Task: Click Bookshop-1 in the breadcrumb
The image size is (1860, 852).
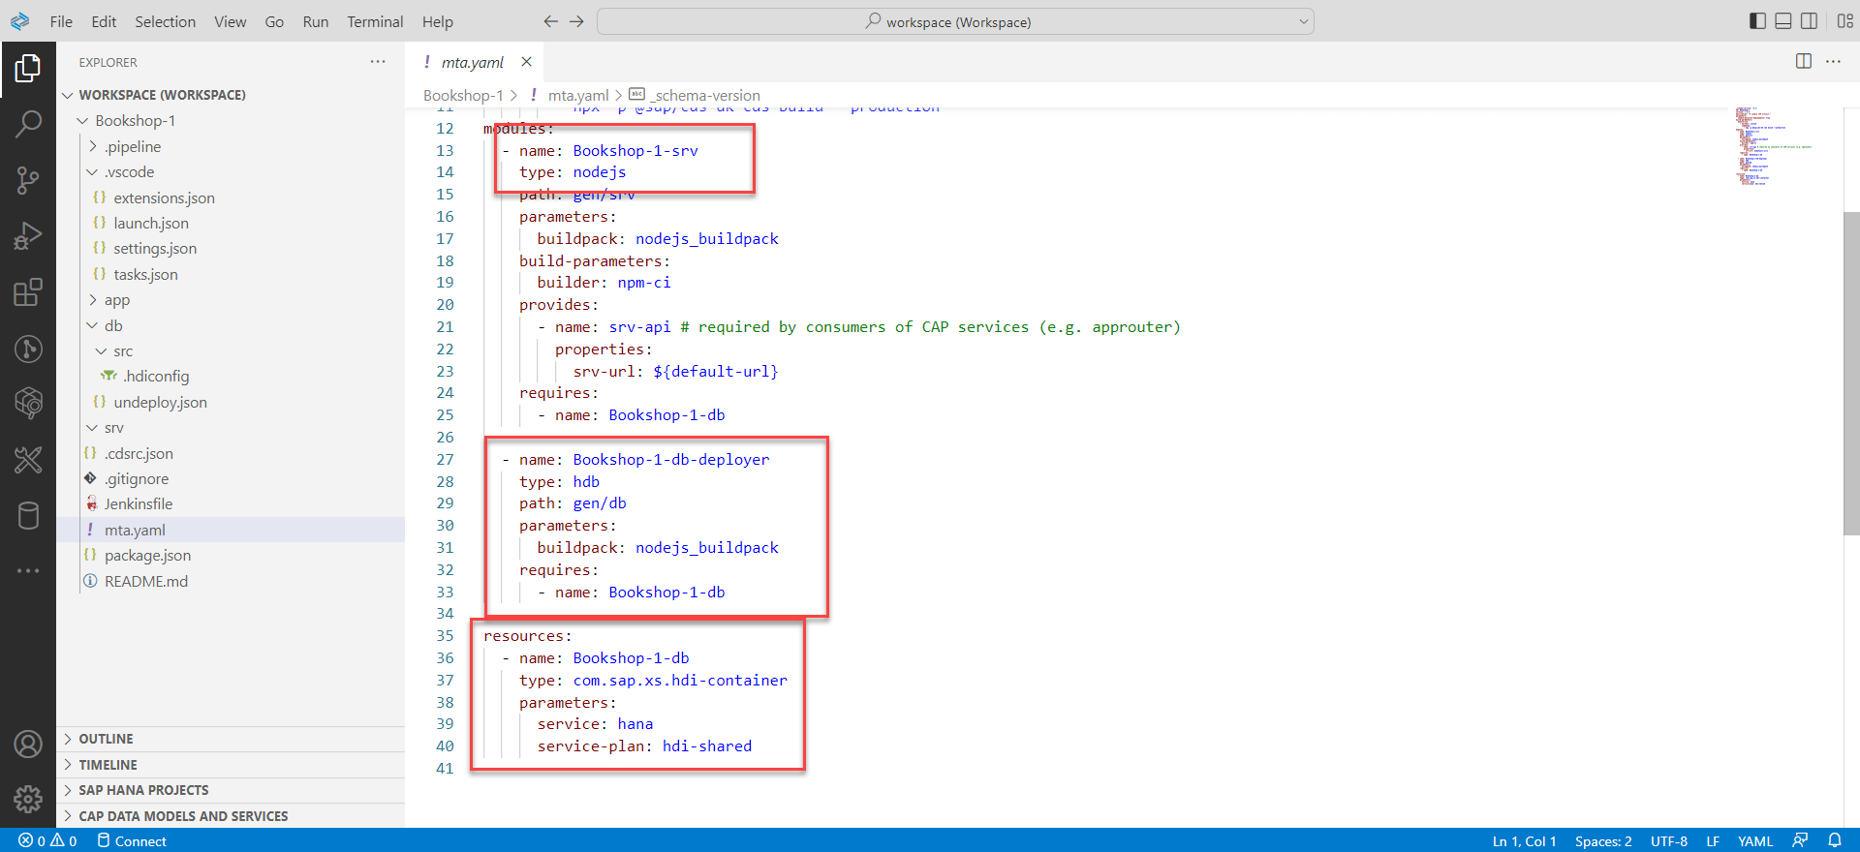Action: (x=463, y=95)
